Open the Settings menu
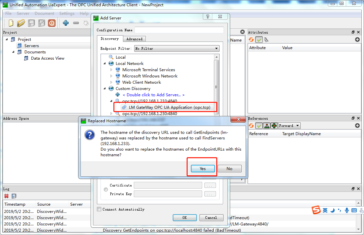Screen dimensions: 364x235 coord(67,14)
